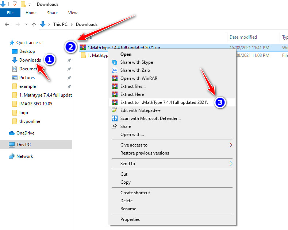Click the Back arrow navigation icon
The width and height of the screenshot is (288, 230).
7,24
